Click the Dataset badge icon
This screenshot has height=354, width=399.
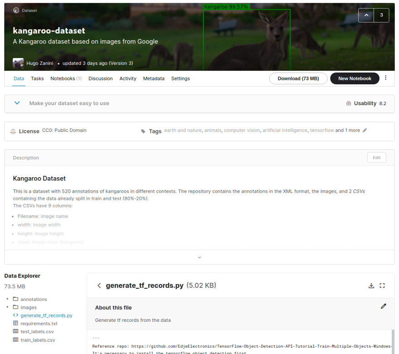pyautogui.click(x=16, y=10)
